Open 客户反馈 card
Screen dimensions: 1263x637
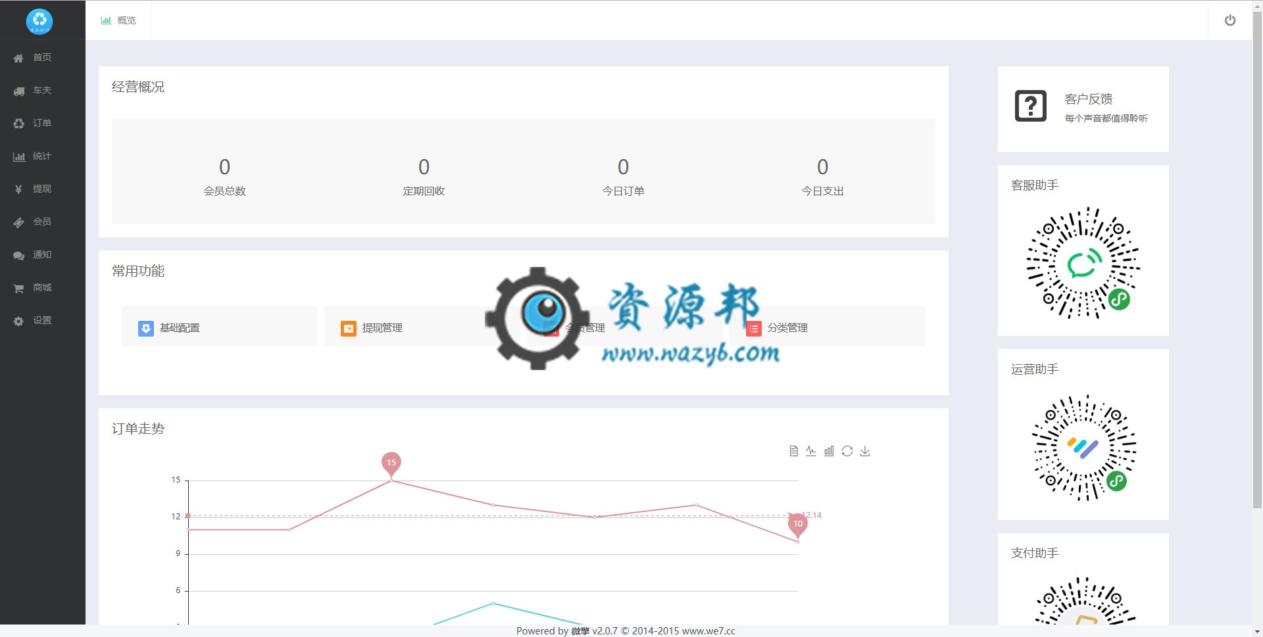(1083, 108)
